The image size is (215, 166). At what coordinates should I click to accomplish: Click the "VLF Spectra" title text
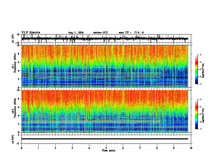[31, 32]
